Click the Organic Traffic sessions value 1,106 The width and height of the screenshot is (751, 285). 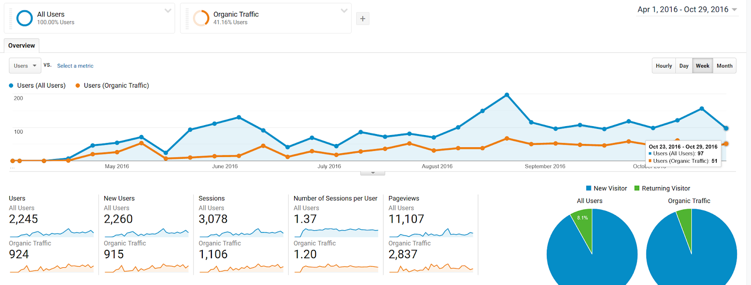point(213,254)
